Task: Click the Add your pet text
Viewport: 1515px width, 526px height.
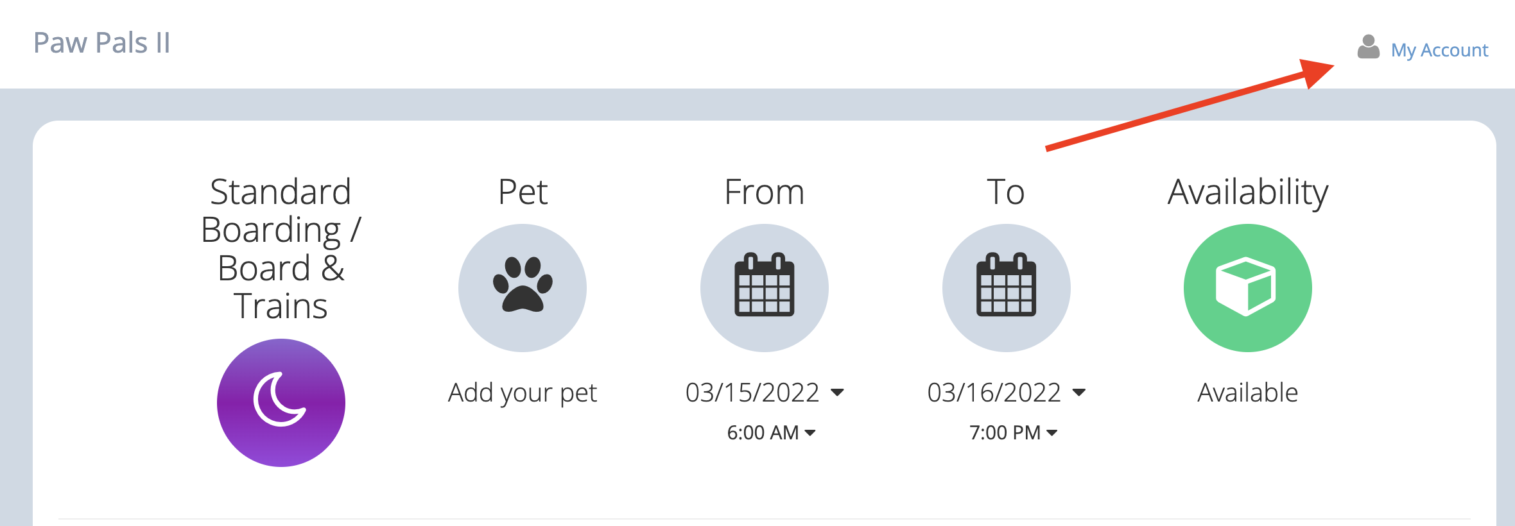Action: [x=523, y=393]
